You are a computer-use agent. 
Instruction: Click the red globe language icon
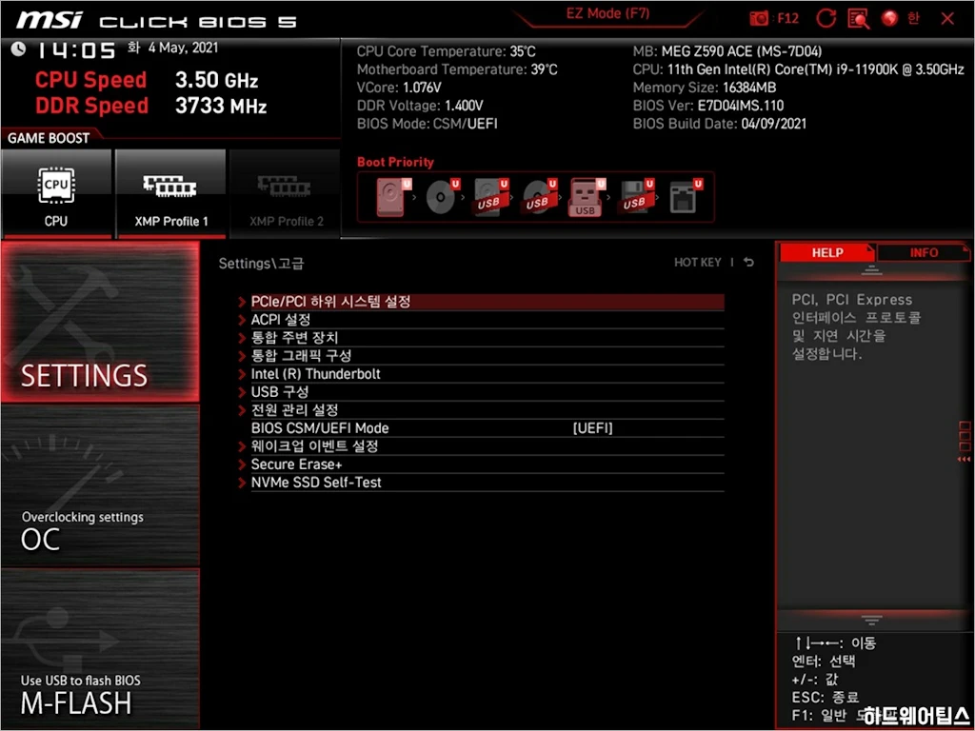pos(890,18)
